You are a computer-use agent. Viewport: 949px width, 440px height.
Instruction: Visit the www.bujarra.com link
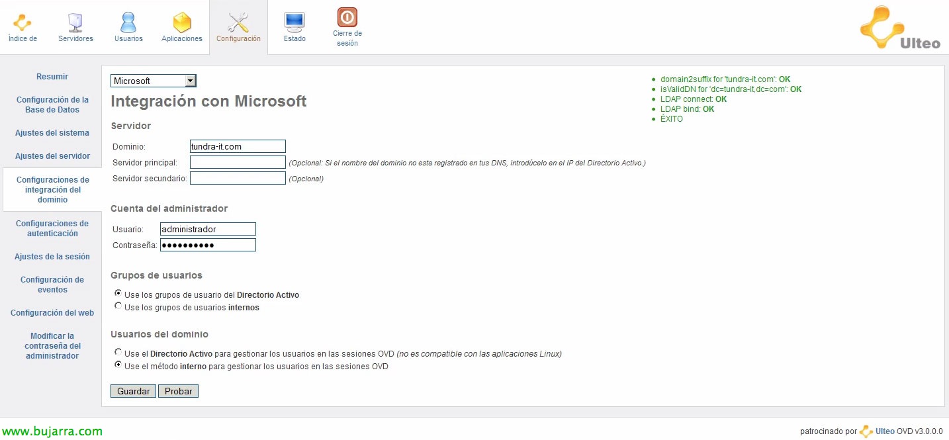click(x=52, y=431)
